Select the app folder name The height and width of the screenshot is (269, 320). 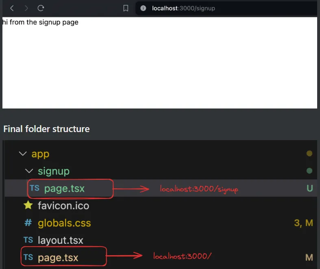pos(40,154)
